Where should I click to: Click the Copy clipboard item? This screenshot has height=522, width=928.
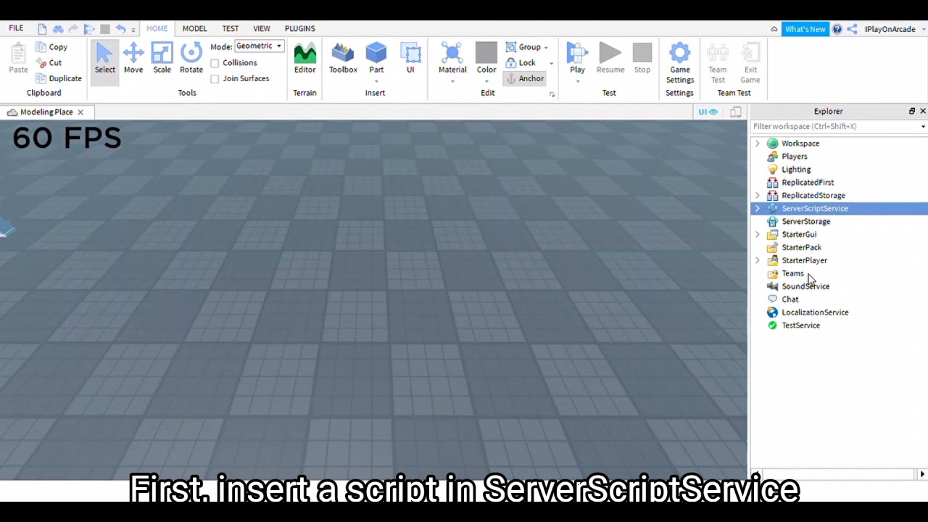click(x=51, y=47)
